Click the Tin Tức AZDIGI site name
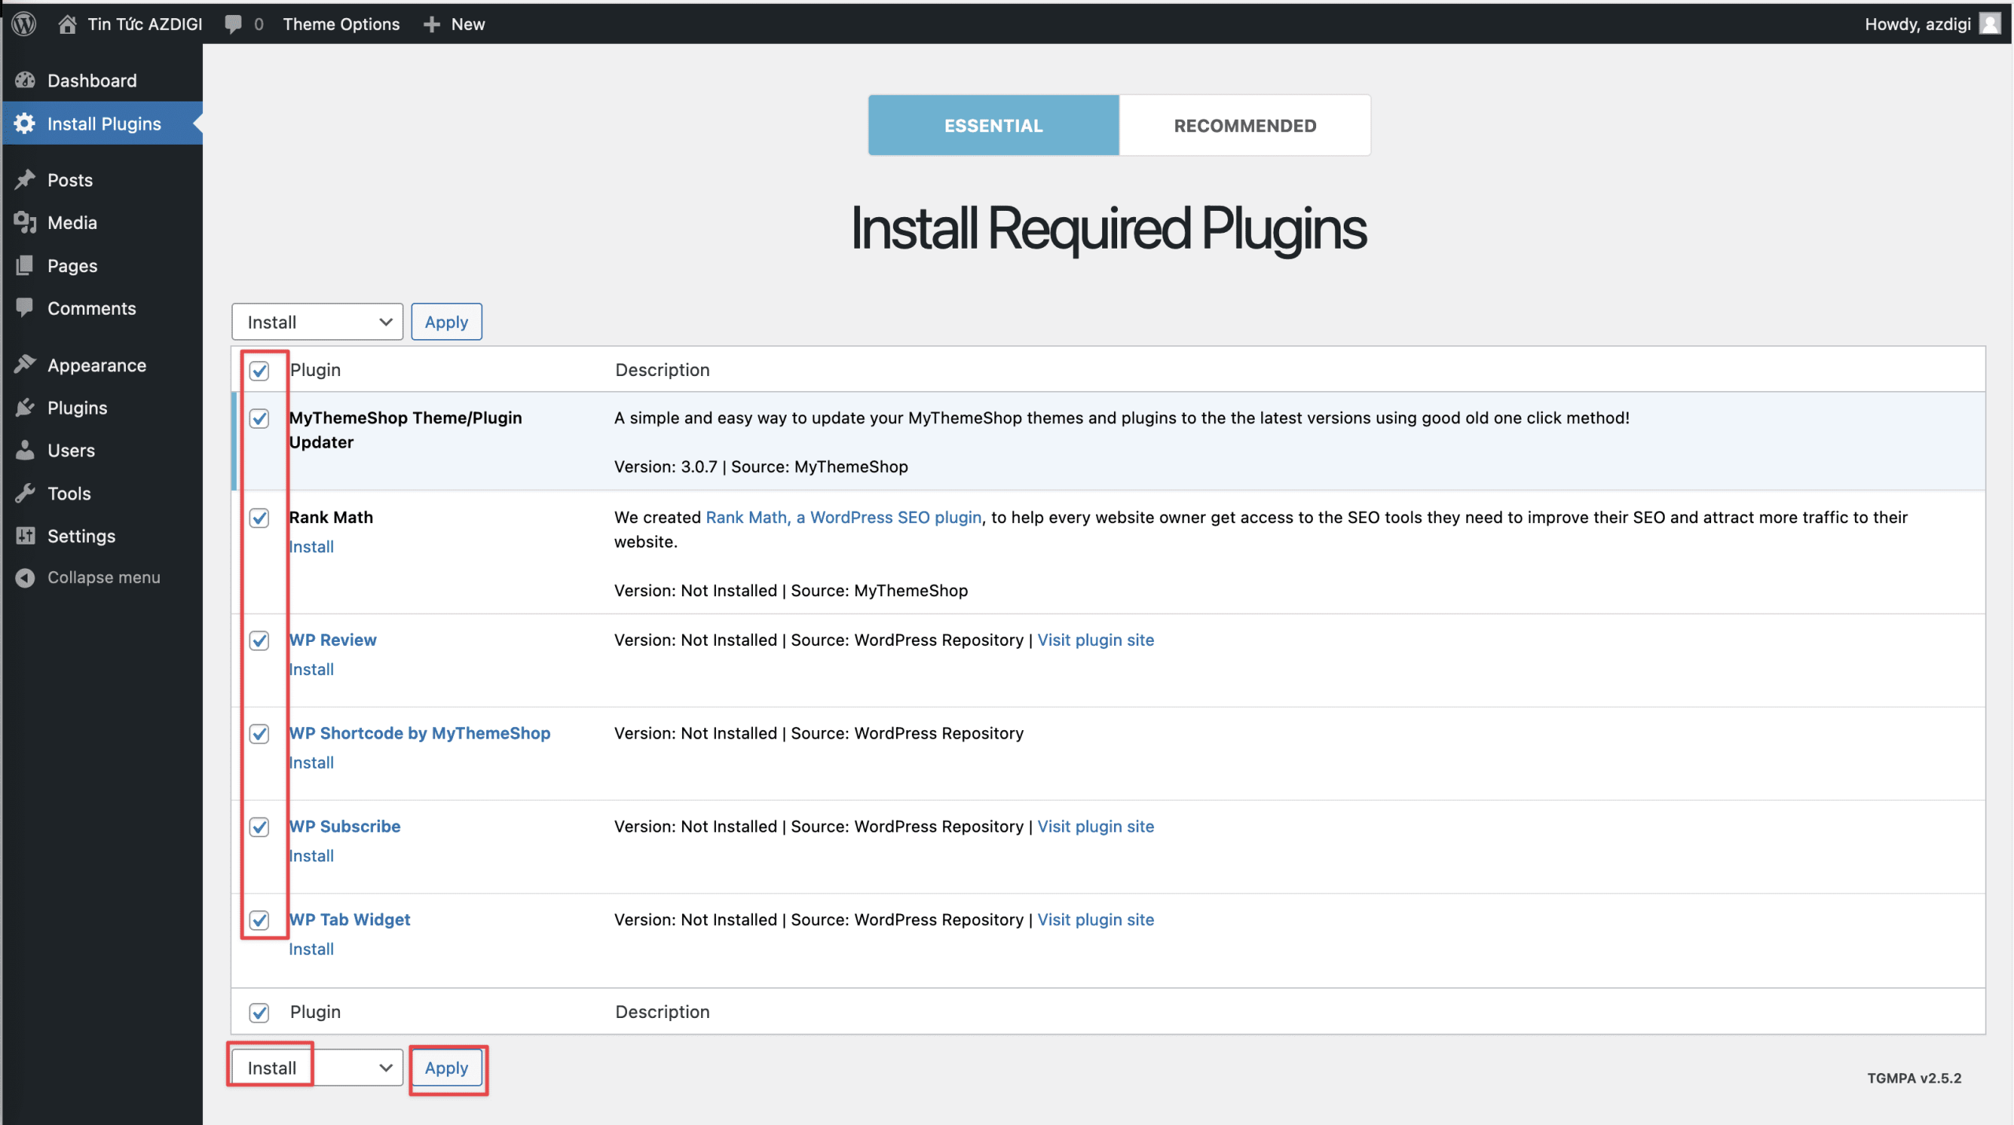 (x=145, y=24)
